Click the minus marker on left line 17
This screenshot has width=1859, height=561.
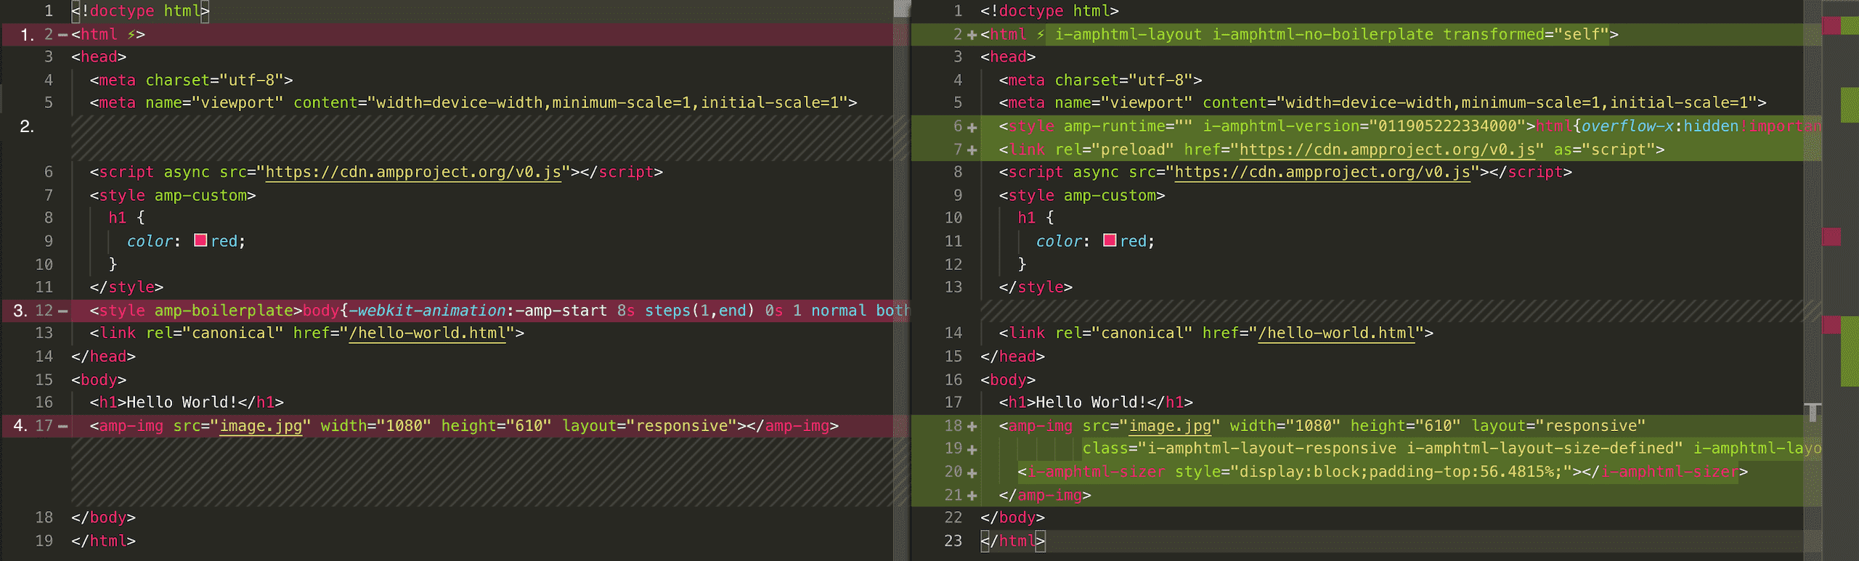pyautogui.click(x=63, y=426)
